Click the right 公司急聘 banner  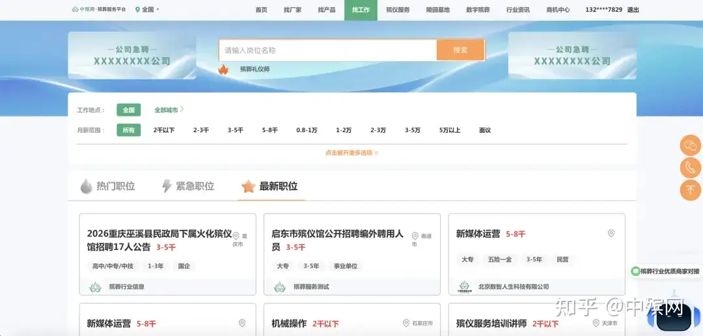click(572, 55)
